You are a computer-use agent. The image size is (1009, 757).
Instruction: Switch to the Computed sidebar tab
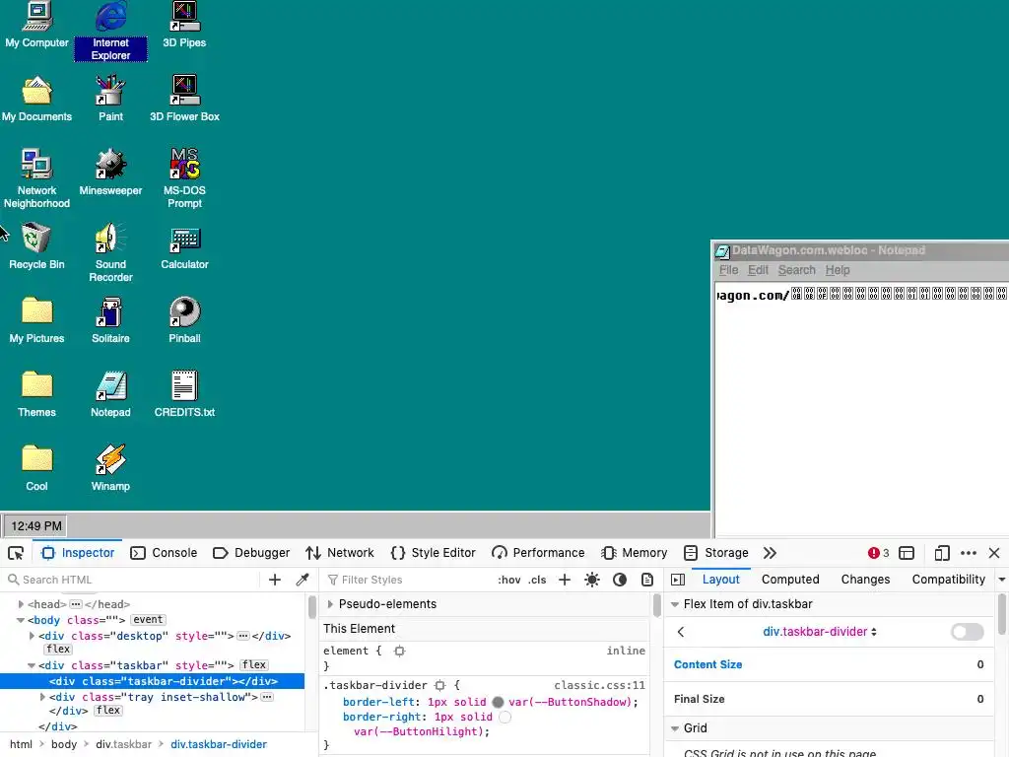790,580
